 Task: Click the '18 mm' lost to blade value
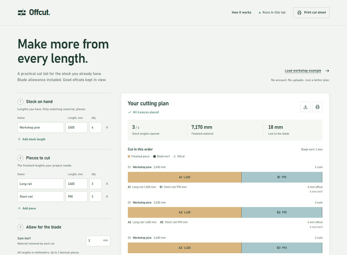275,127
